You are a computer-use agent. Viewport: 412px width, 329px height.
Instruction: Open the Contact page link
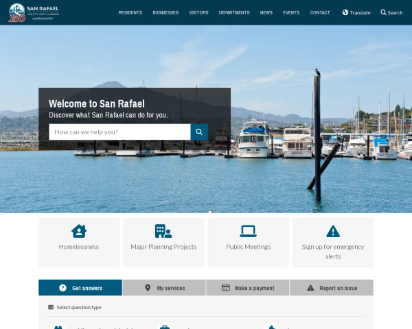pos(320,12)
